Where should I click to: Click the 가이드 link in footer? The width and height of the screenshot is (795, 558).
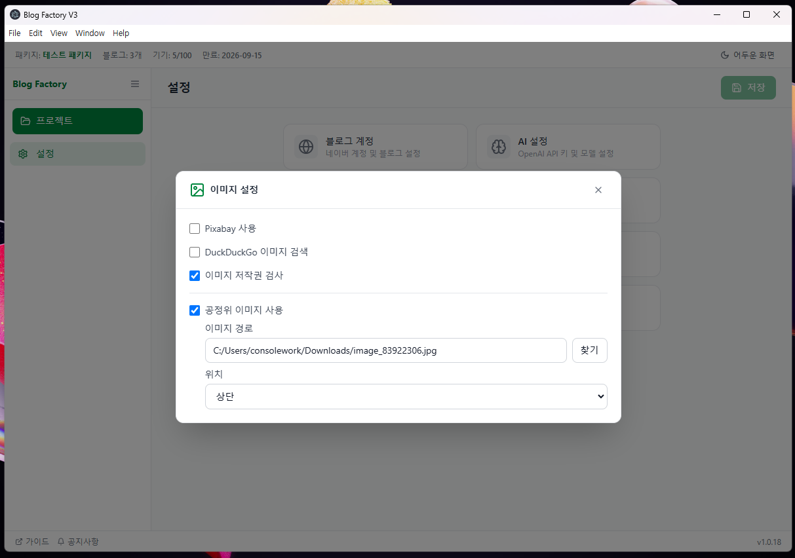pos(31,542)
